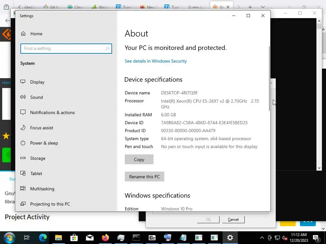
Task: Follow See details in Windows Security link
Action: (155, 61)
